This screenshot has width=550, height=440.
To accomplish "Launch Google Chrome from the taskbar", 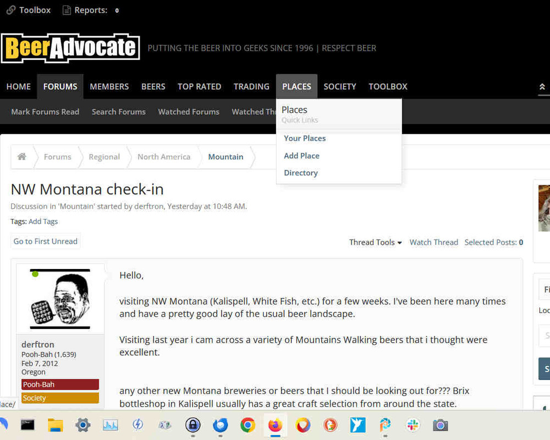I will click(248, 425).
